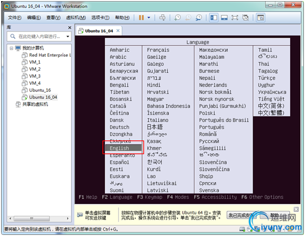Click F6 Other Options in boot menu

pos(262,197)
